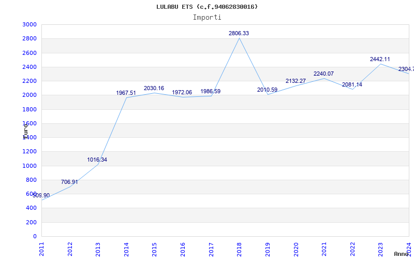
Task: Select the 2030.16 data label
Action: (154, 89)
